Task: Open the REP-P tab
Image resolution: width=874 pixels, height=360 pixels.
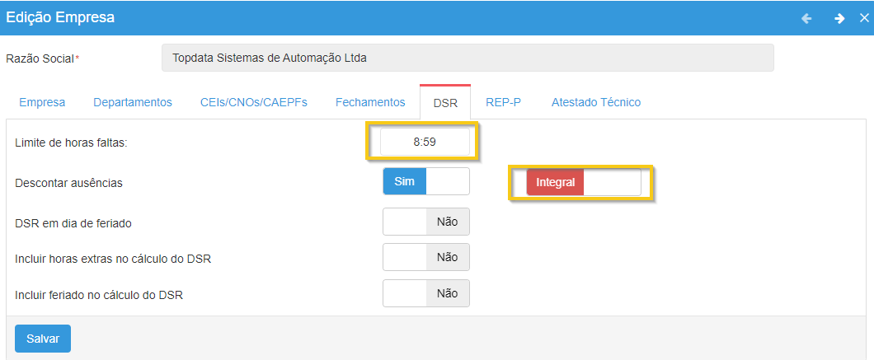Action: pos(502,102)
